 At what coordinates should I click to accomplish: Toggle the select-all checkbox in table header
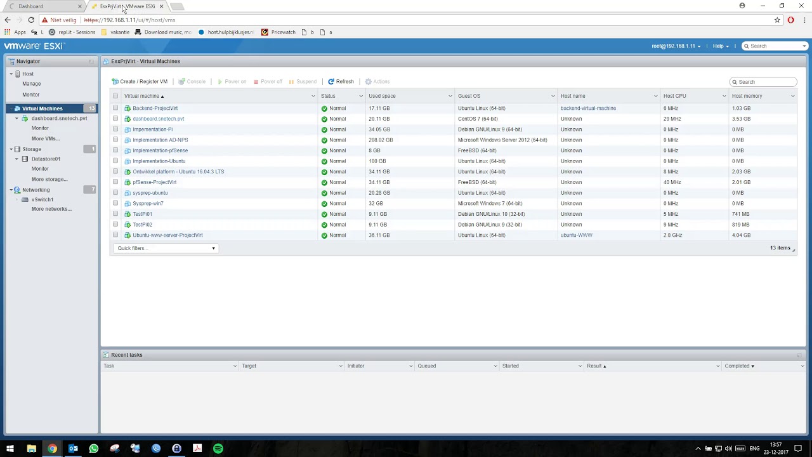(x=115, y=96)
